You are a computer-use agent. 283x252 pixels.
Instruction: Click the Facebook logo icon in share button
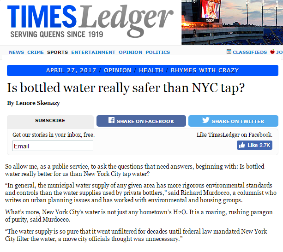111,120
